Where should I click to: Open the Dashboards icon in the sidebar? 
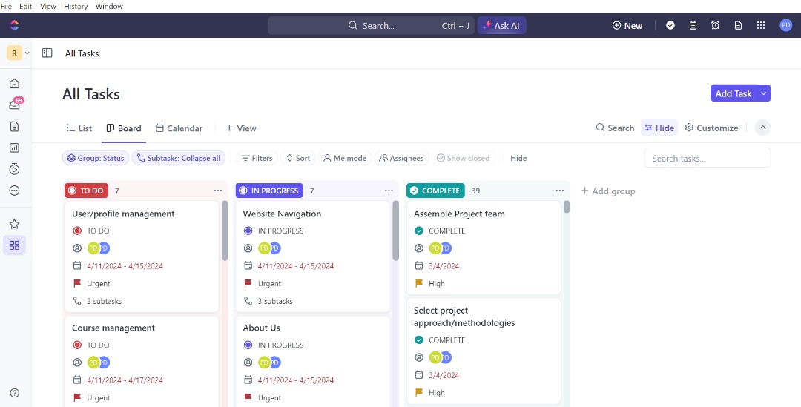(x=14, y=148)
